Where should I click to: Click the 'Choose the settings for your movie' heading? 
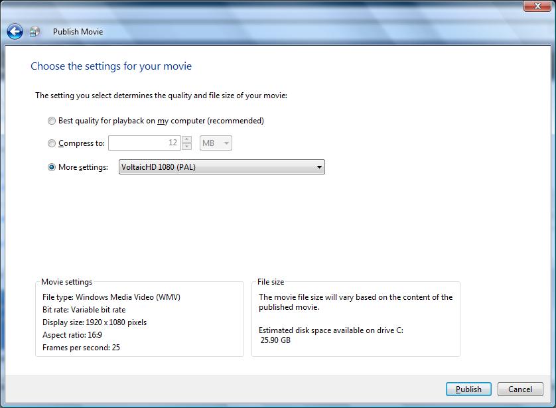click(111, 66)
